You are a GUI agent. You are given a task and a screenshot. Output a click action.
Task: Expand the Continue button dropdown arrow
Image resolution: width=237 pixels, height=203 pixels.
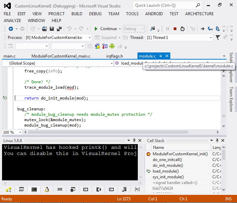point(120,29)
